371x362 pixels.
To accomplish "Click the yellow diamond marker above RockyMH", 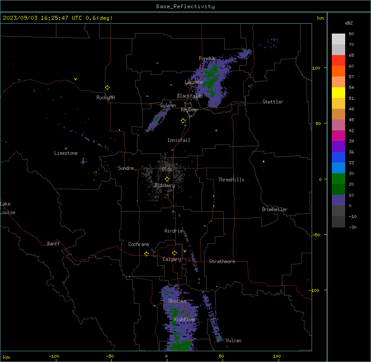I will point(107,88).
